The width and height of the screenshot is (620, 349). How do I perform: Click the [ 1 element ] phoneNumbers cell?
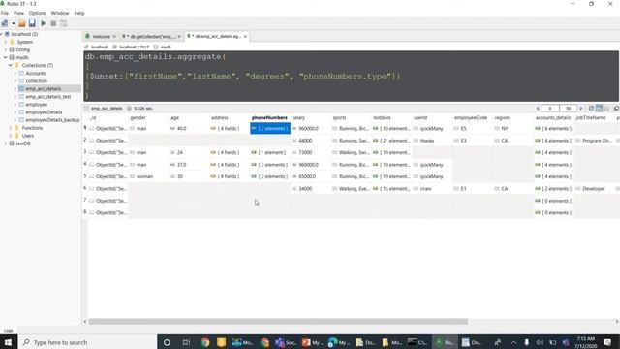pyautogui.click(x=270, y=153)
